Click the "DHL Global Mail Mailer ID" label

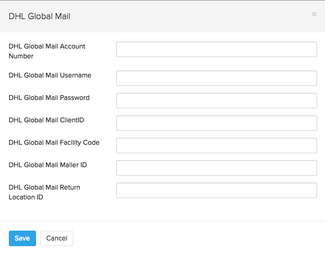tap(48, 165)
